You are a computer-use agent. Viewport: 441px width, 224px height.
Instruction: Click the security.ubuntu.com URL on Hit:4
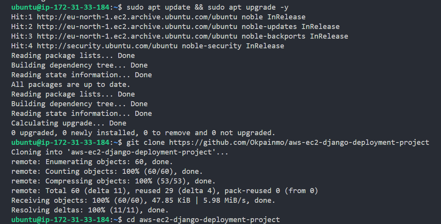[x=107, y=46]
